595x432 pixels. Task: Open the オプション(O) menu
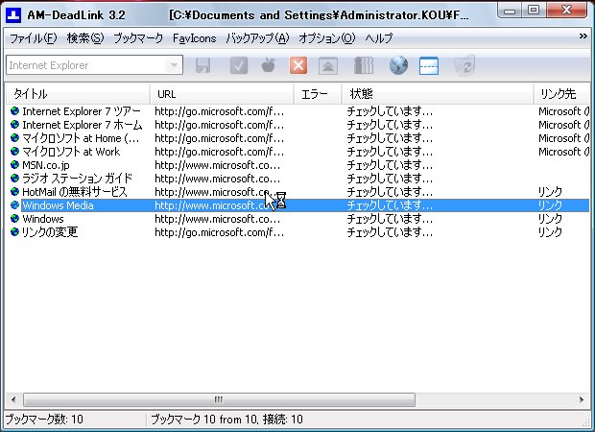point(326,38)
